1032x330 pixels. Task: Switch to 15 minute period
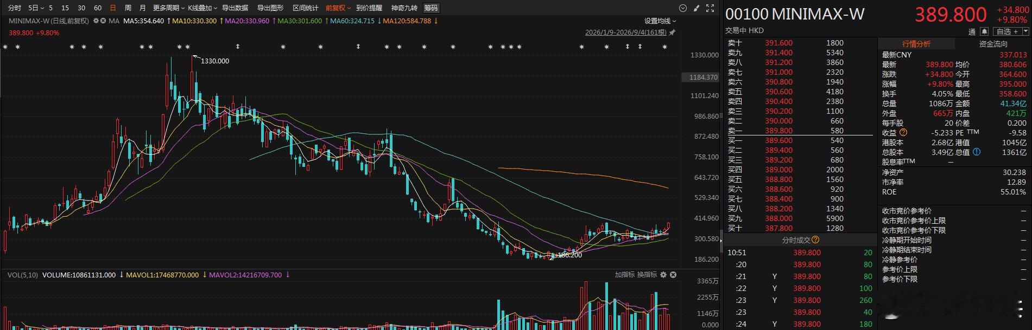(65, 8)
